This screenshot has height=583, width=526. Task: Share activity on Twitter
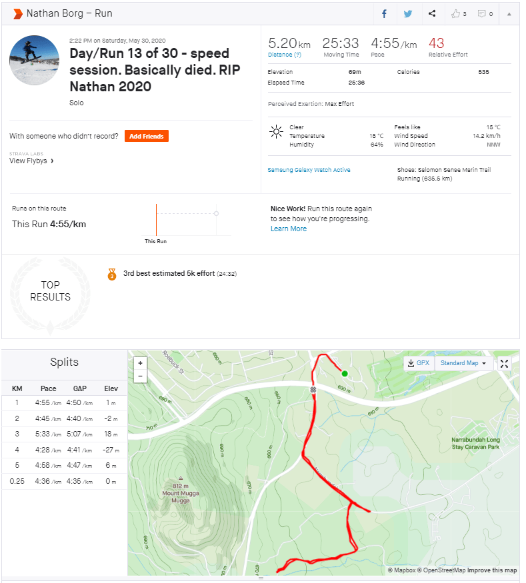click(408, 13)
